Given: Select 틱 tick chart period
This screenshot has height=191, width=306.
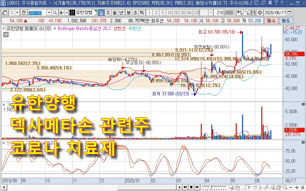Looking at the screenshot, I should [x=142, y=13].
